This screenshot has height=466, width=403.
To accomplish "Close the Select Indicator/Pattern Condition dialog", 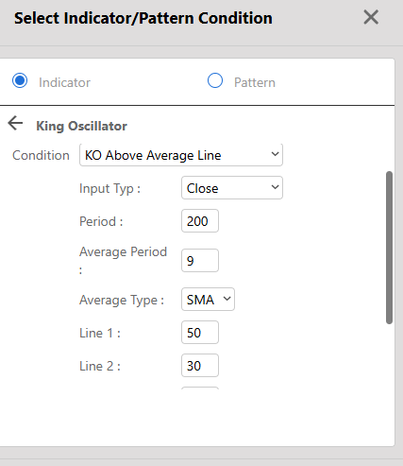I will coord(371,17).
